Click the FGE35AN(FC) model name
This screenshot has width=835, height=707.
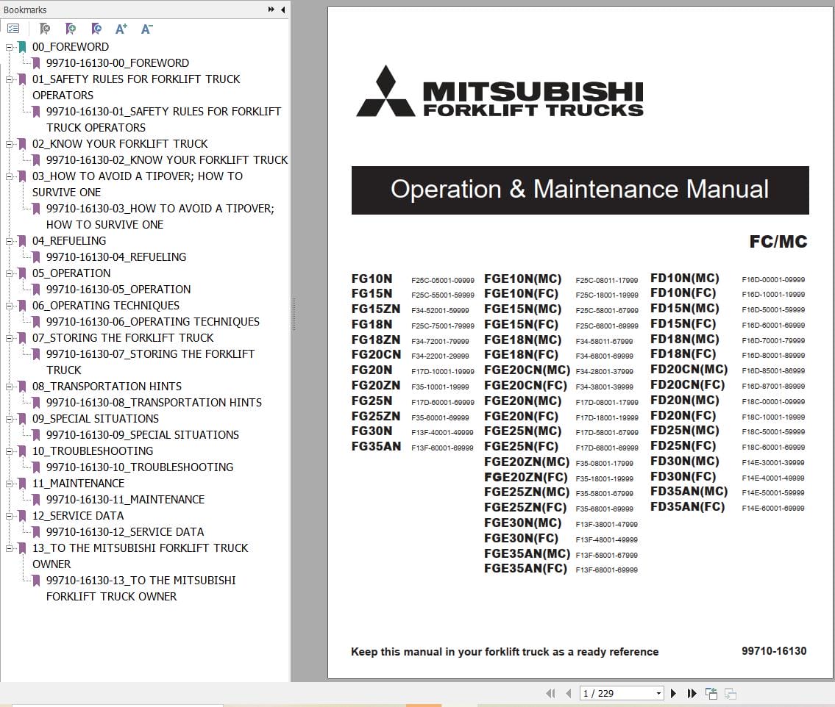(525, 568)
